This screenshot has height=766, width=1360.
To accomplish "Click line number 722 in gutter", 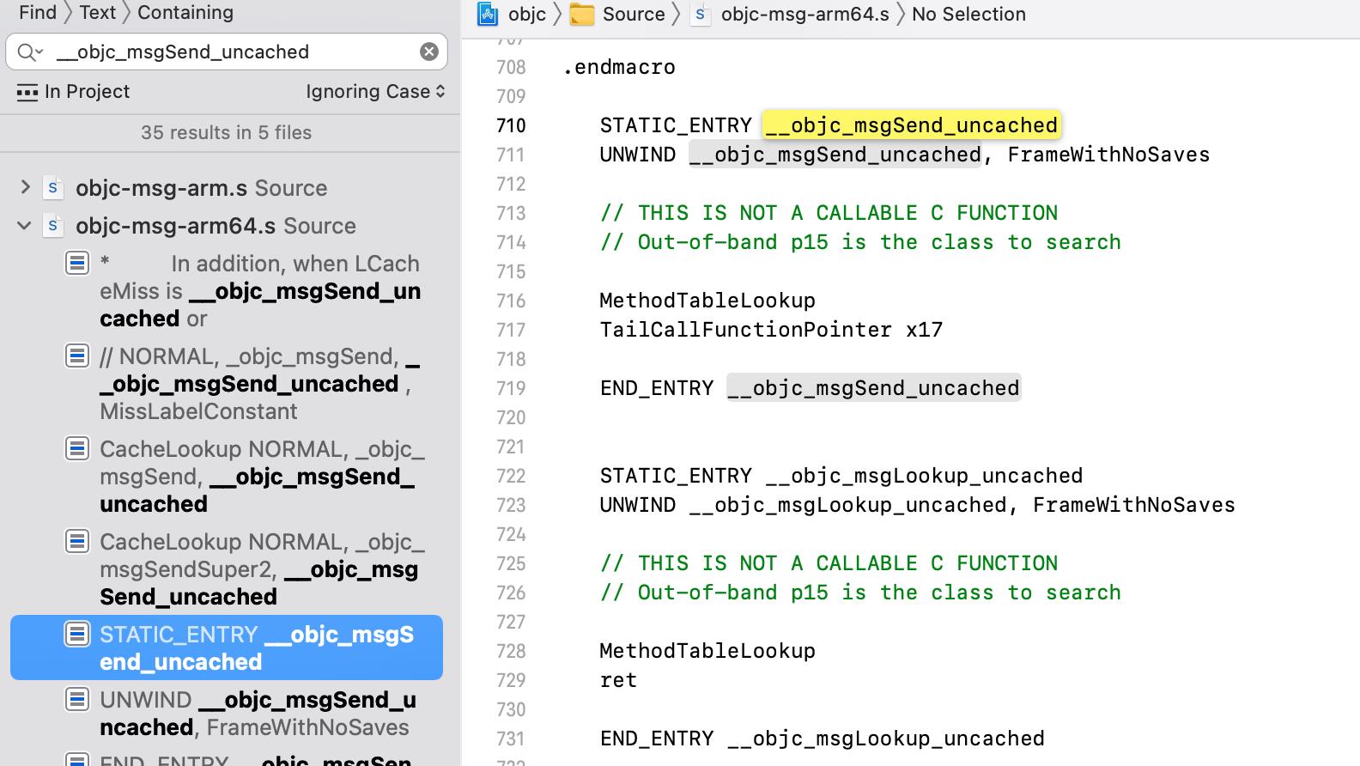I will point(511,476).
